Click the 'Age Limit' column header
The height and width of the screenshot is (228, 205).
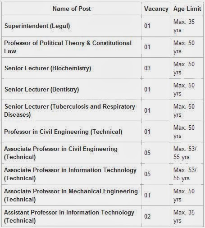(187, 9)
